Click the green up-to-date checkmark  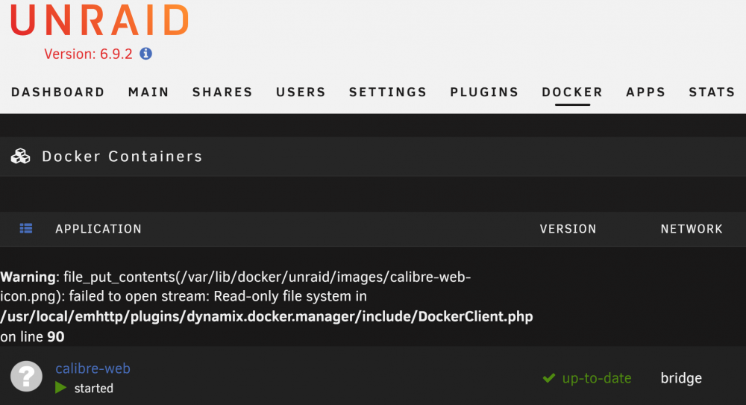[549, 378]
